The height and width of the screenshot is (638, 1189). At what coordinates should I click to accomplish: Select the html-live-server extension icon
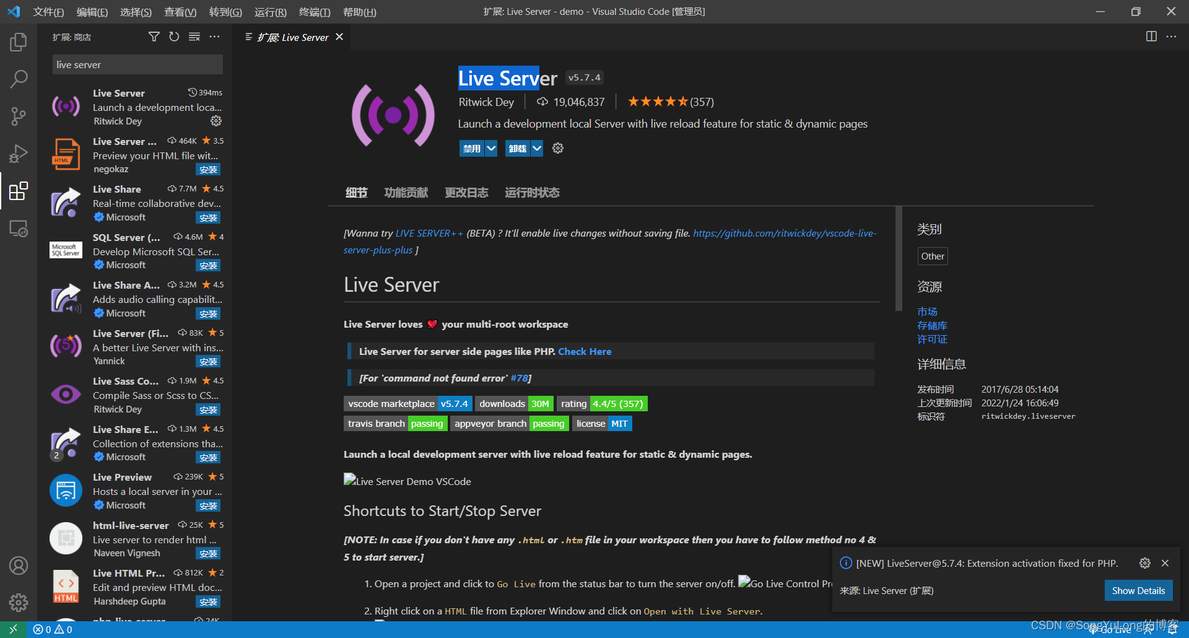[66, 538]
